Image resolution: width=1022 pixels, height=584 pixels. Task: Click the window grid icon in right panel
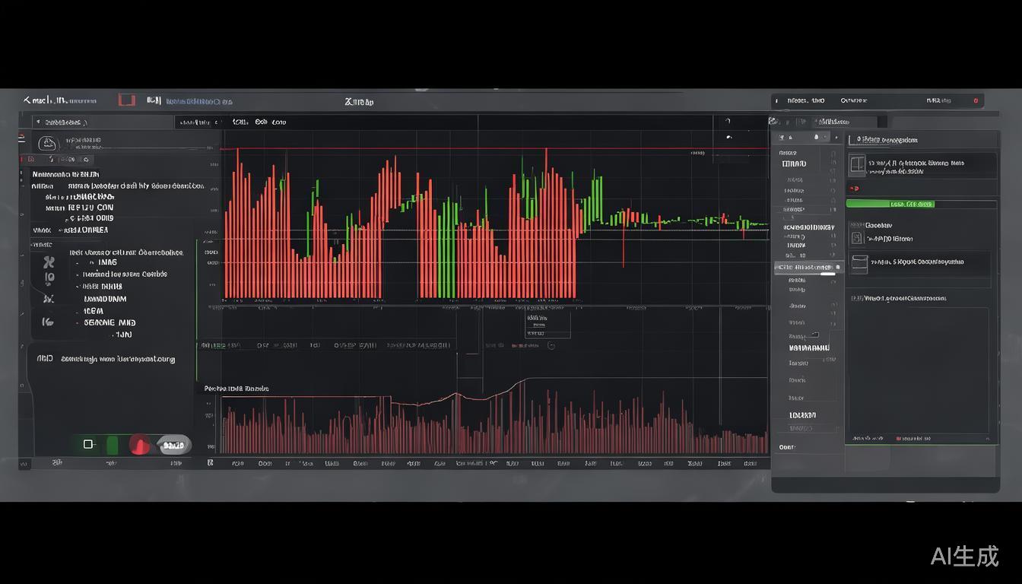tap(857, 164)
